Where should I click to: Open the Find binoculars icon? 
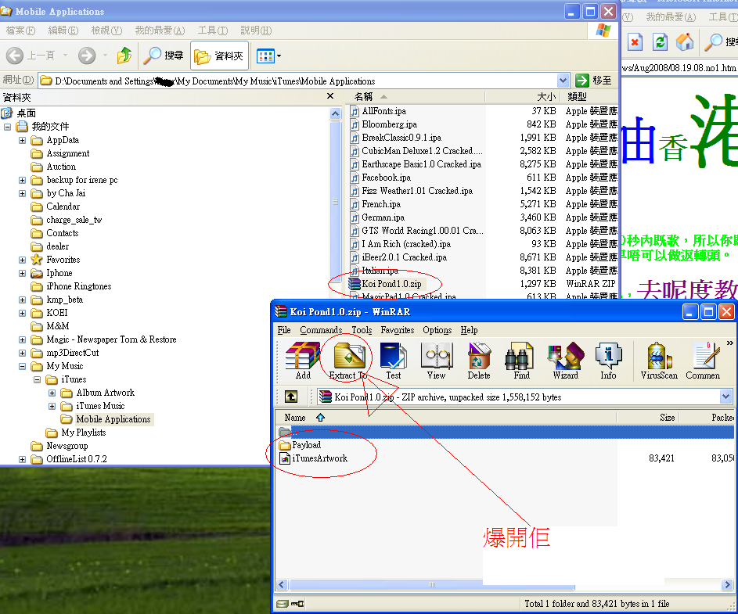point(521,360)
